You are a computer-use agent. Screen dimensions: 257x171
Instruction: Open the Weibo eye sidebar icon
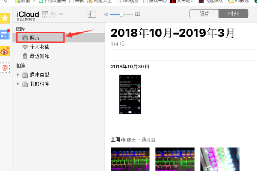[5, 51]
